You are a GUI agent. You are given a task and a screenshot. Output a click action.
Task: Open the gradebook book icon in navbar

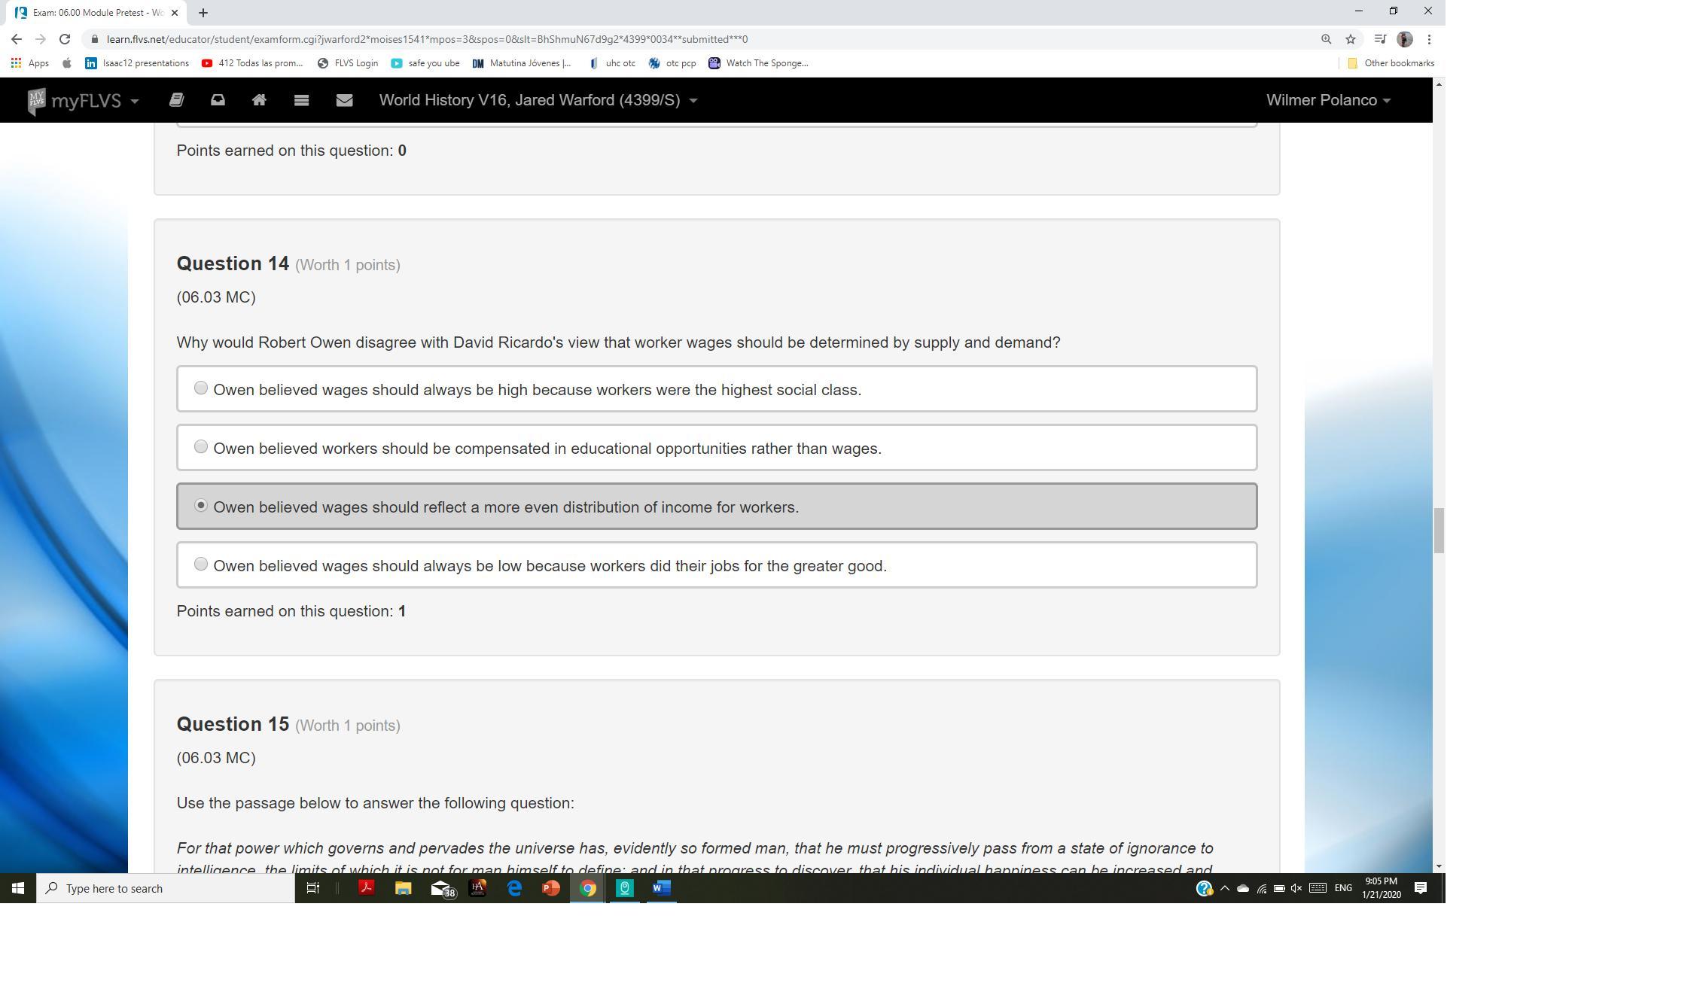[x=176, y=100]
